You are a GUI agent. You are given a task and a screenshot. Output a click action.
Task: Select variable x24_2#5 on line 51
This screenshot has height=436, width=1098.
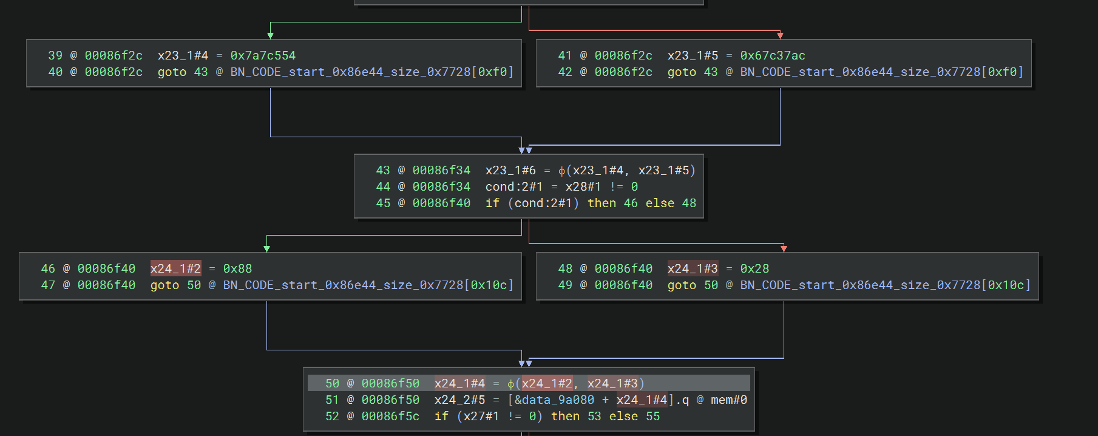[x=459, y=400]
